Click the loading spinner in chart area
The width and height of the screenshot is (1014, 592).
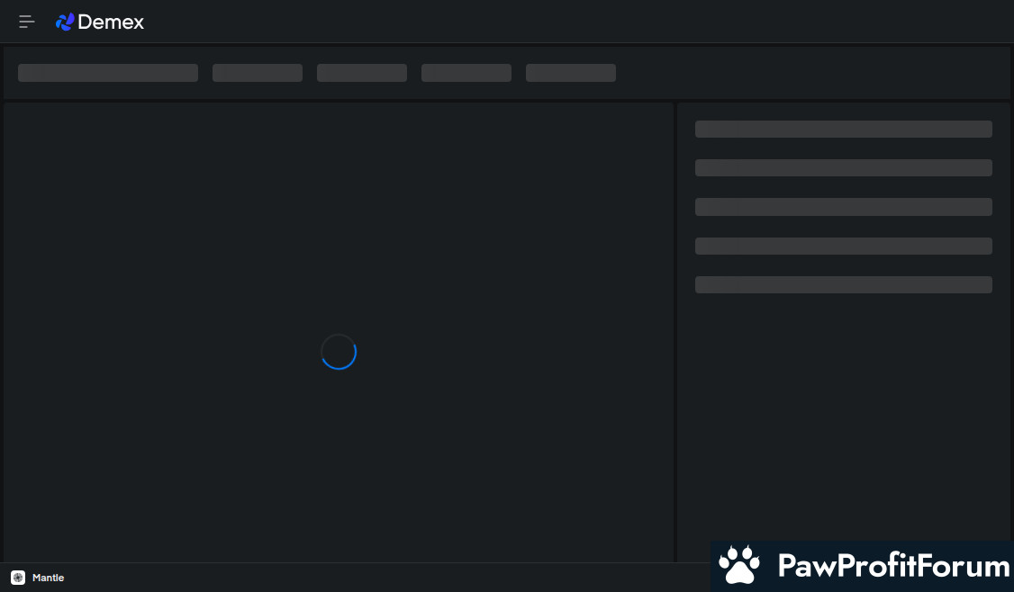point(339,352)
